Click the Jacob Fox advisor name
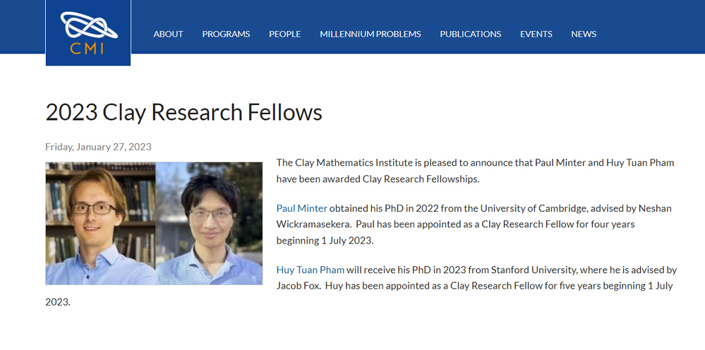The width and height of the screenshot is (705, 350). pos(297,286)
